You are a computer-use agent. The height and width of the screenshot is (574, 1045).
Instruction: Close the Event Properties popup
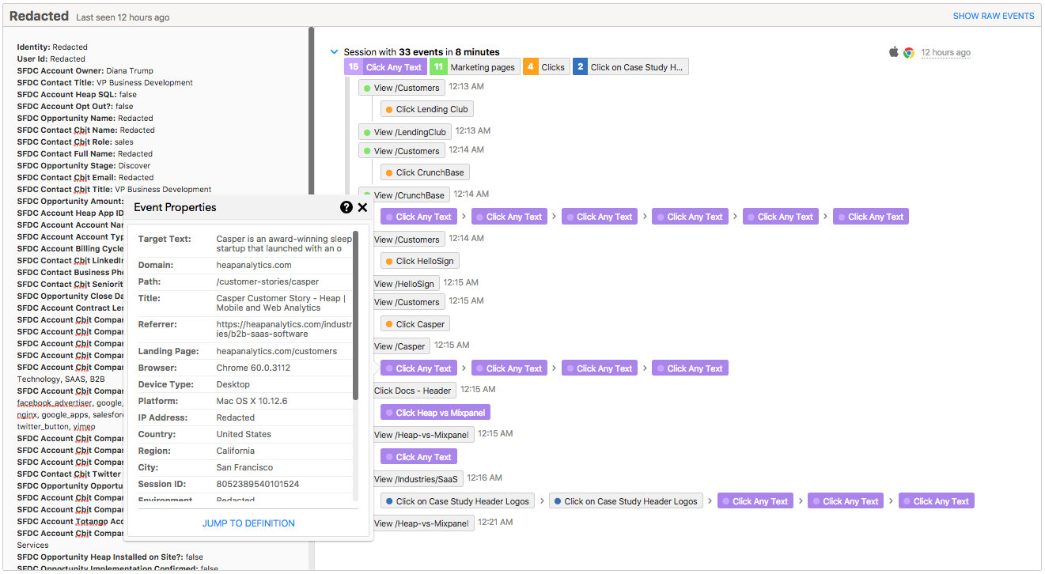pos(362,207)
